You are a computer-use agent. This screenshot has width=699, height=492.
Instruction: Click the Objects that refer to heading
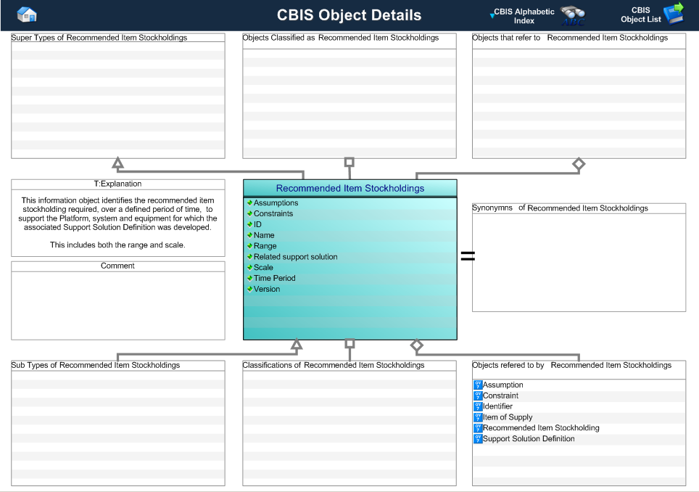coord(570,38)
